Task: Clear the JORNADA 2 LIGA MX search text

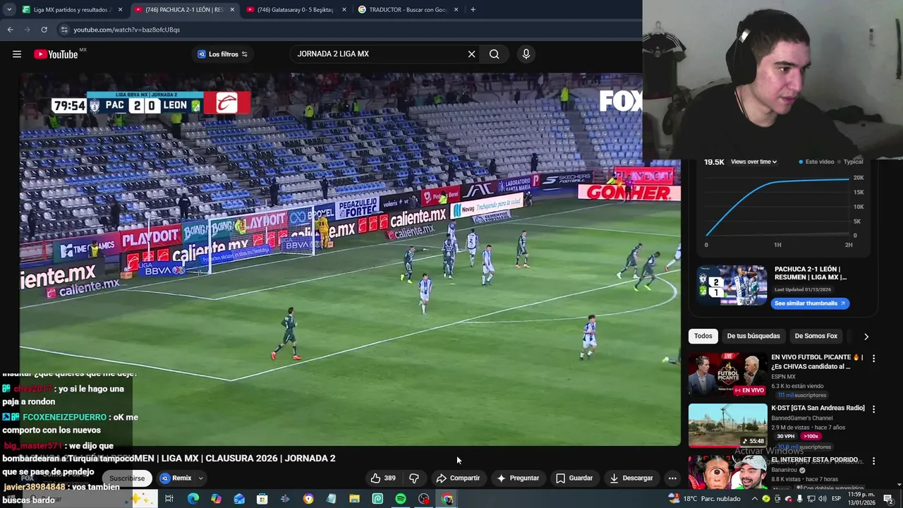Action: [471, 54]
